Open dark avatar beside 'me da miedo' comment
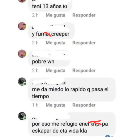117x137 pixels. click(x=22, y=82)
